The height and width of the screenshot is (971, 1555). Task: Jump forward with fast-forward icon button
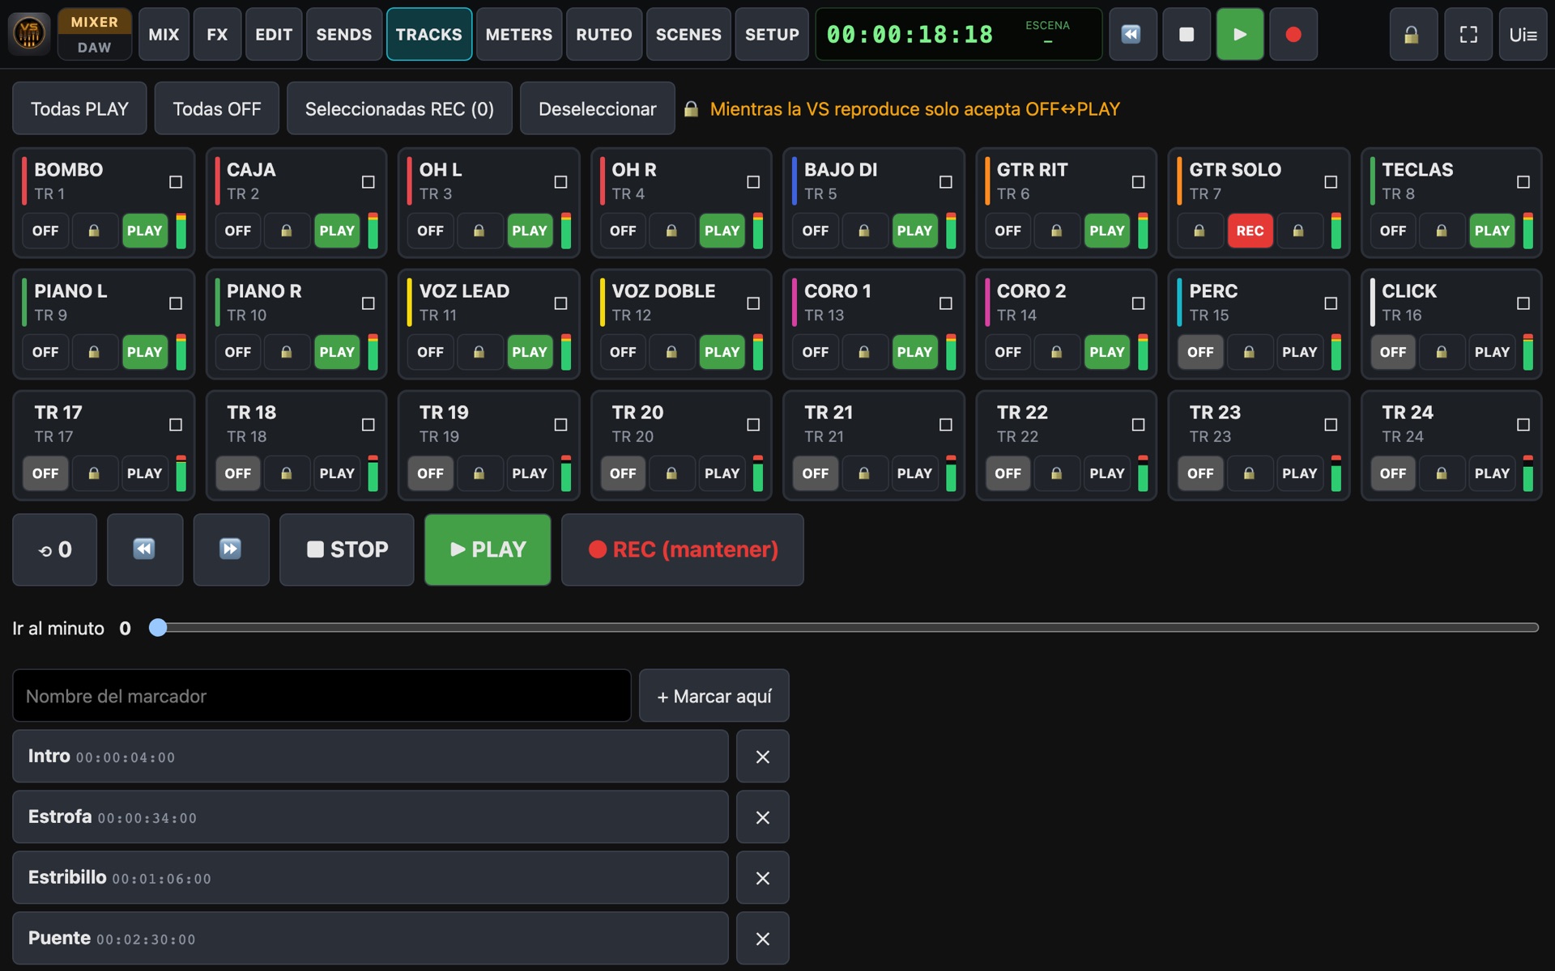(x=231, y=549)
